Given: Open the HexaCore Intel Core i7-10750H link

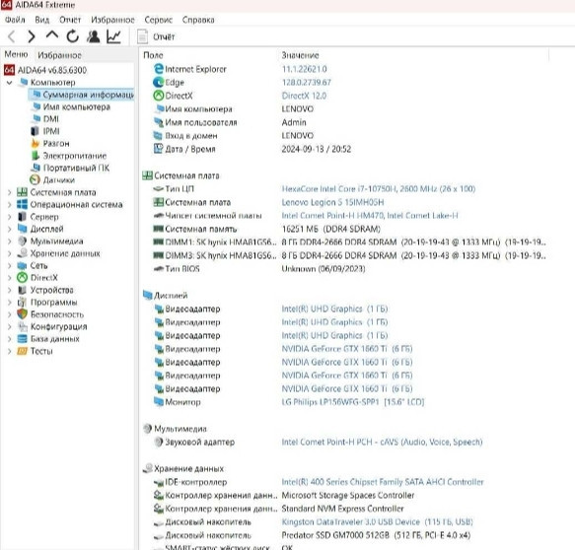Looking at the screenshot, I should (379, 188).
